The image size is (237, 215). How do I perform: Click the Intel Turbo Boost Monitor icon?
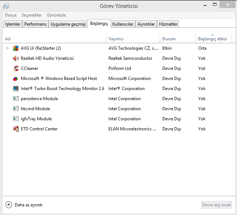pyautogui.click(x=16, y=89)
